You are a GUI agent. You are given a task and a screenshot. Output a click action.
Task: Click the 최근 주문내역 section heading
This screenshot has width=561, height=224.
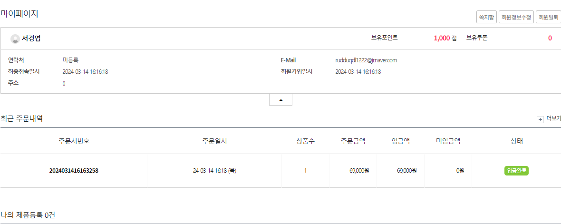pos(22,118)
